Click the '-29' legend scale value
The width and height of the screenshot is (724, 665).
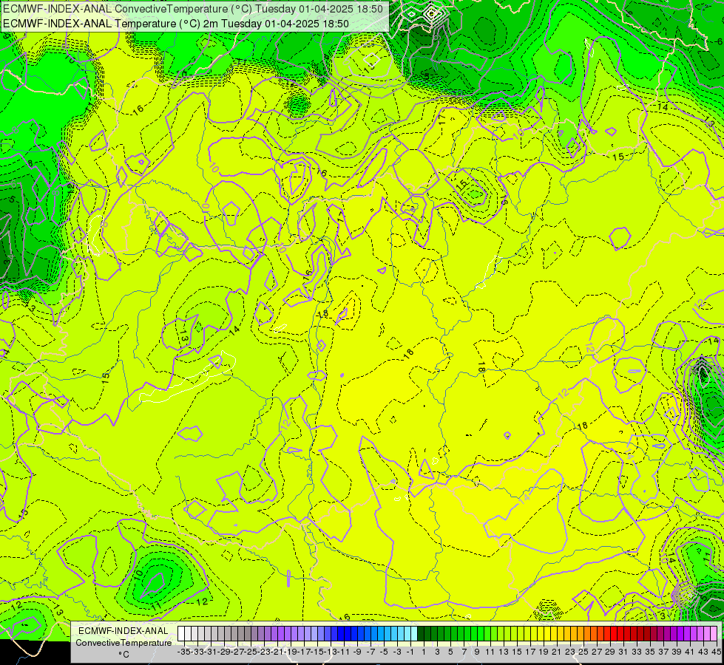(224, 652)
